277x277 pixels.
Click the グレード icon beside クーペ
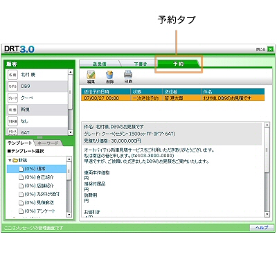[12, 98]
